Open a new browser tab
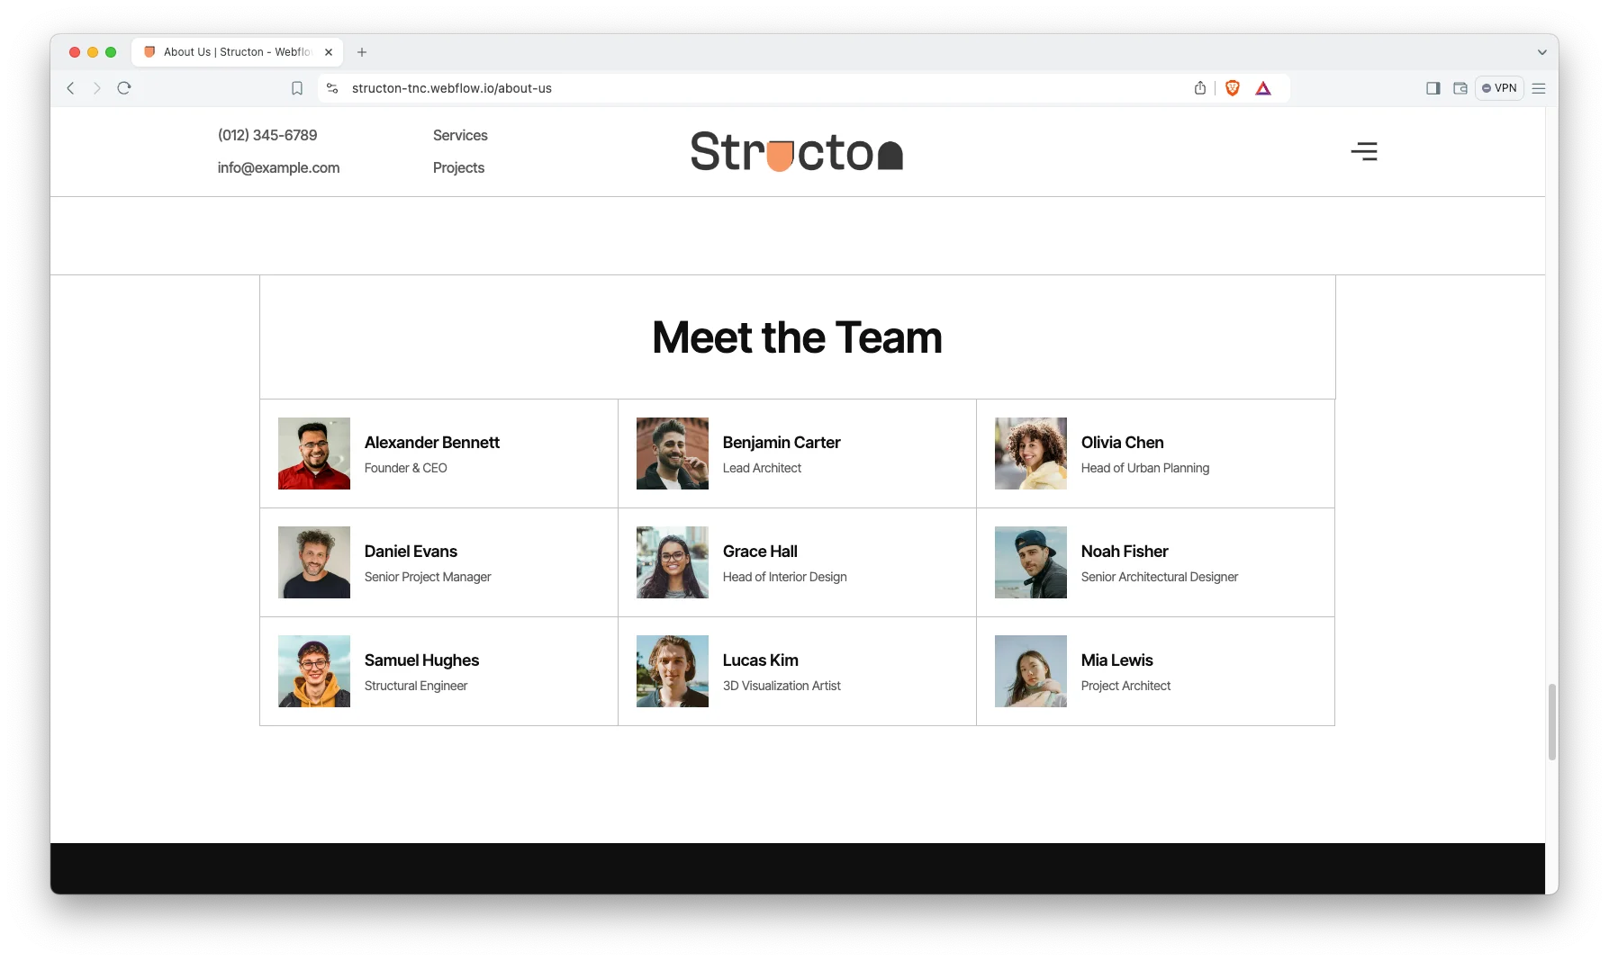The image size is (1609, 961). pos(362,52)
